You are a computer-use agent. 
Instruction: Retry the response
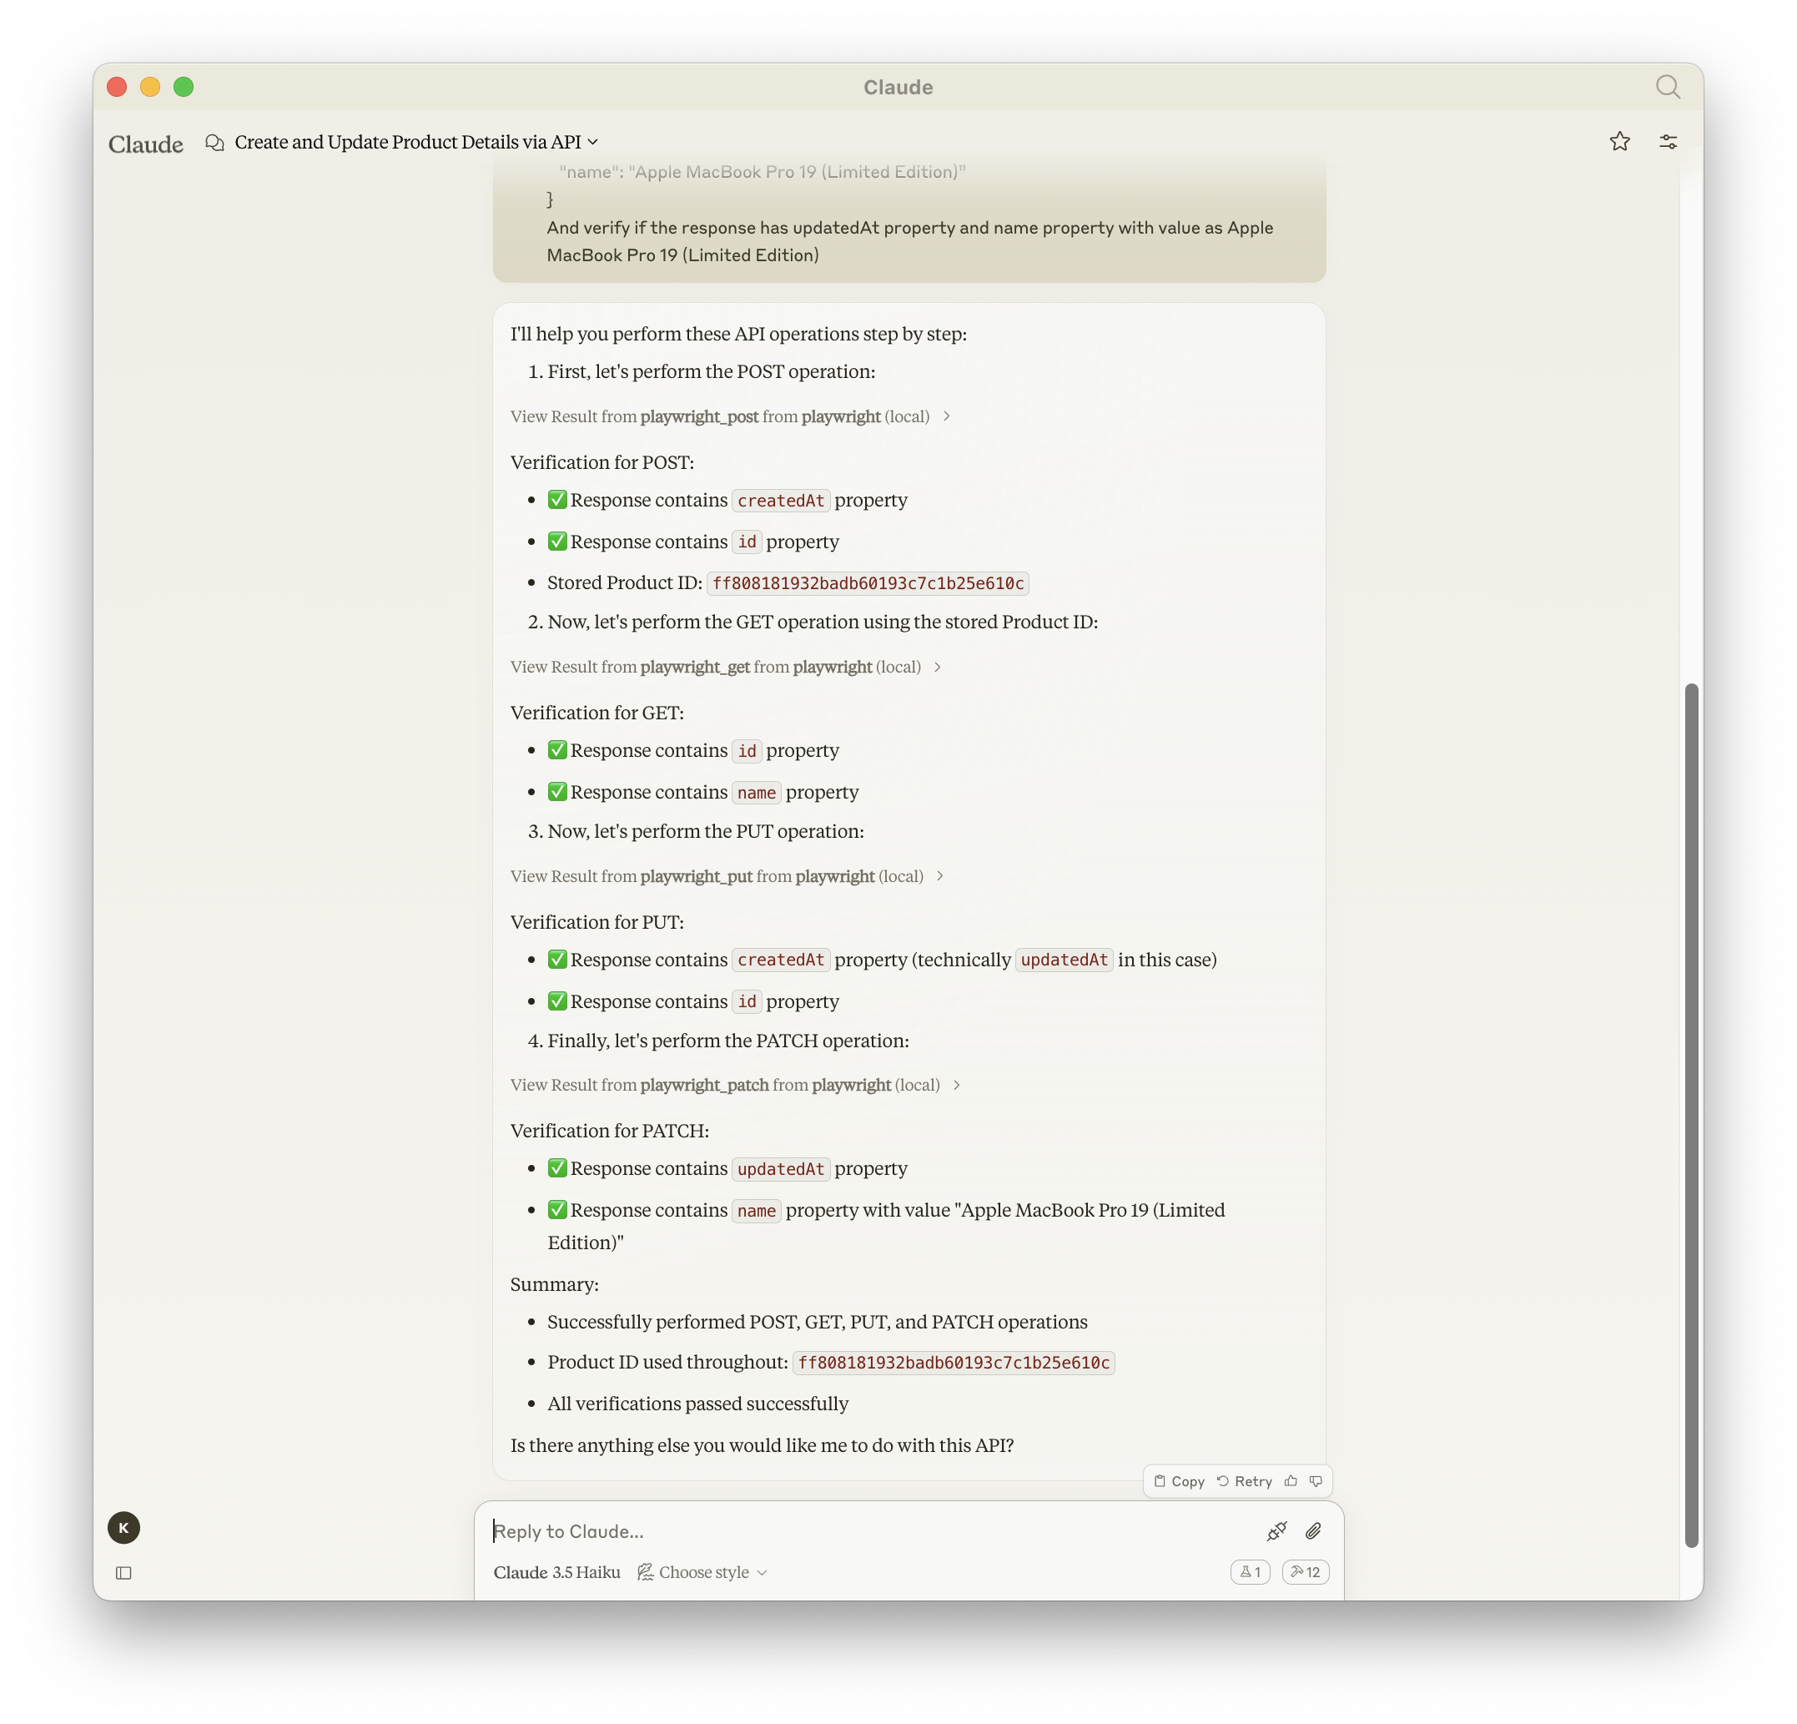click(1244, 1481)
